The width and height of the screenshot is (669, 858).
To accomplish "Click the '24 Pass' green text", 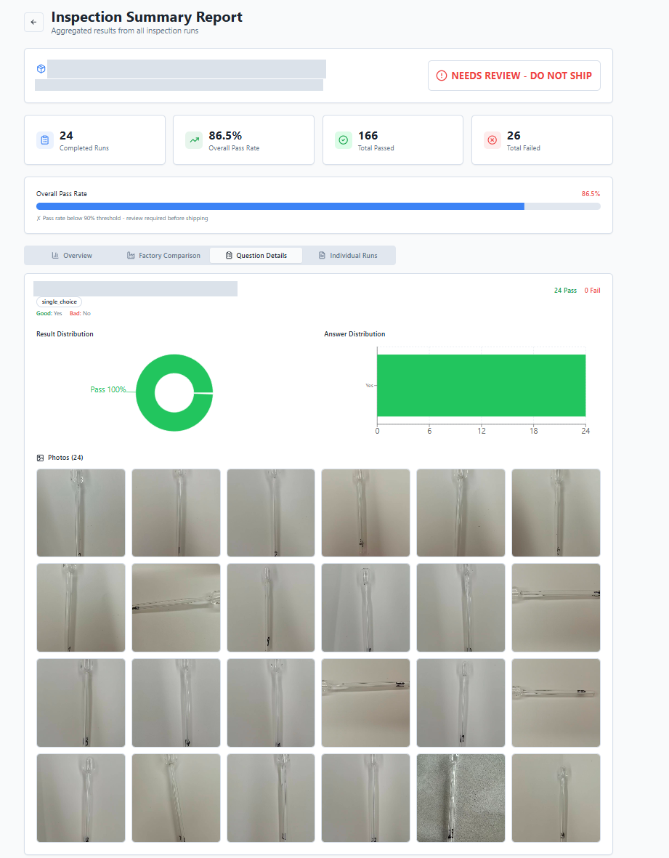I will pos(565,291).
